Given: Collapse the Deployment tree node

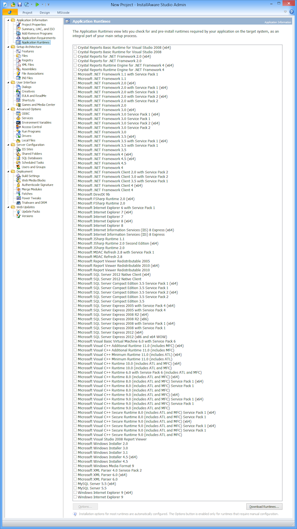Looking at the screenshot, I should (x=8, y=172).
